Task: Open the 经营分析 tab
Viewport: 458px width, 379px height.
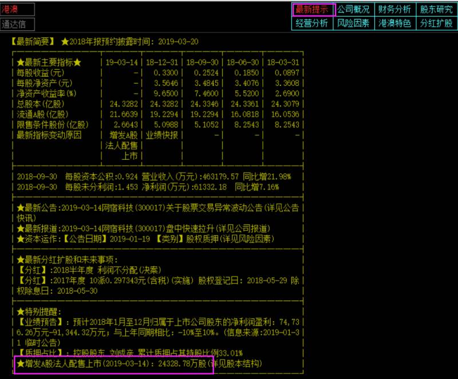Action: [x=312, y=23]
